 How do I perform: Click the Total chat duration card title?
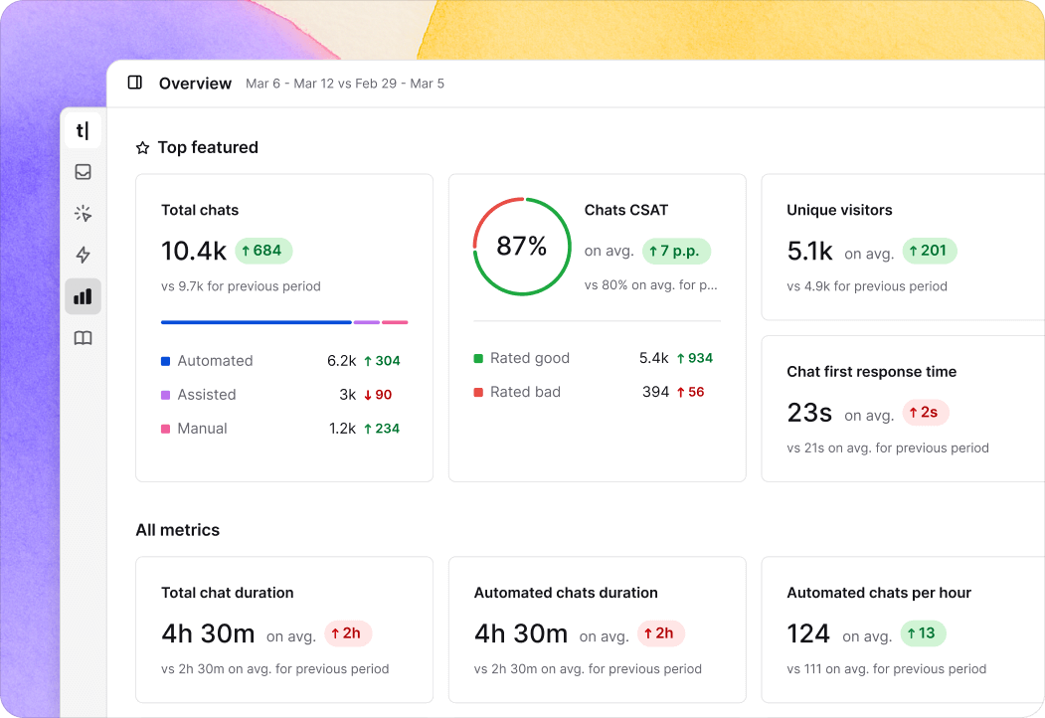coord(228,593)
